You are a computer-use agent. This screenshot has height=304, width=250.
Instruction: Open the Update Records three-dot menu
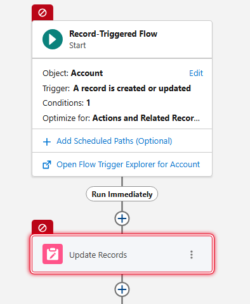(192, 255)
